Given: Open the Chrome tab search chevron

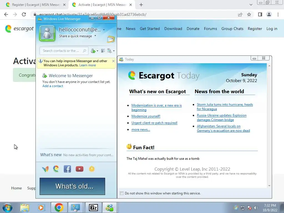Looking at the screenshot, I should pos(251,5).
